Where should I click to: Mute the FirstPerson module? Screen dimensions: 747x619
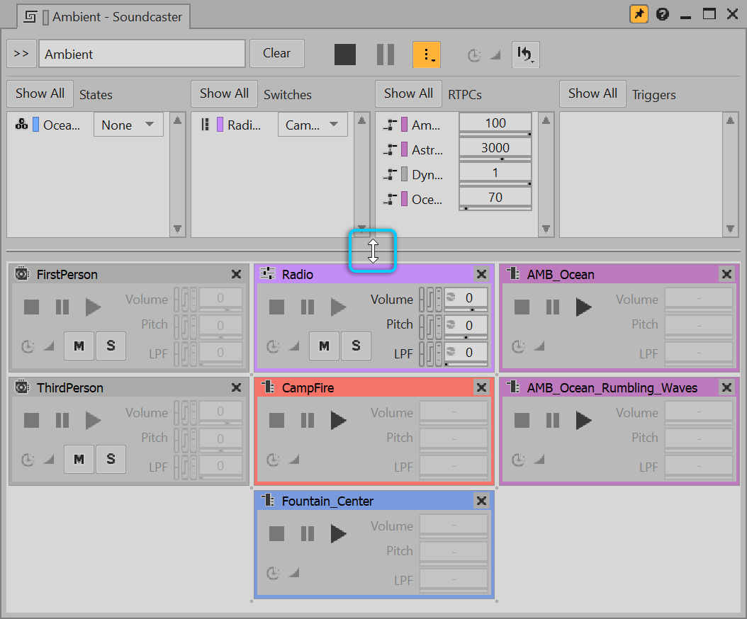(x=79, y=346)
